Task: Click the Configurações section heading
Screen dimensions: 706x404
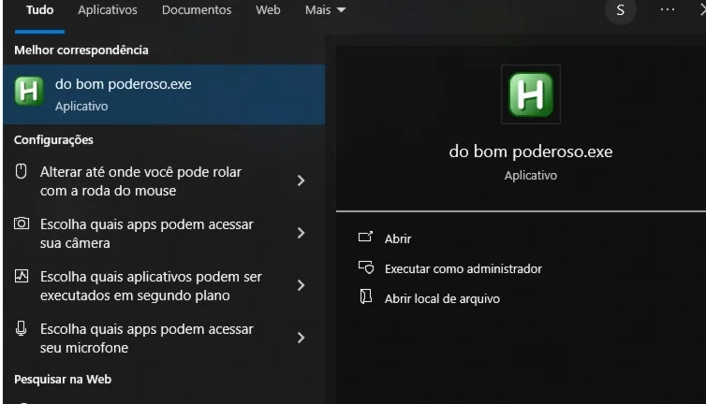Action: tap(53, 140)
